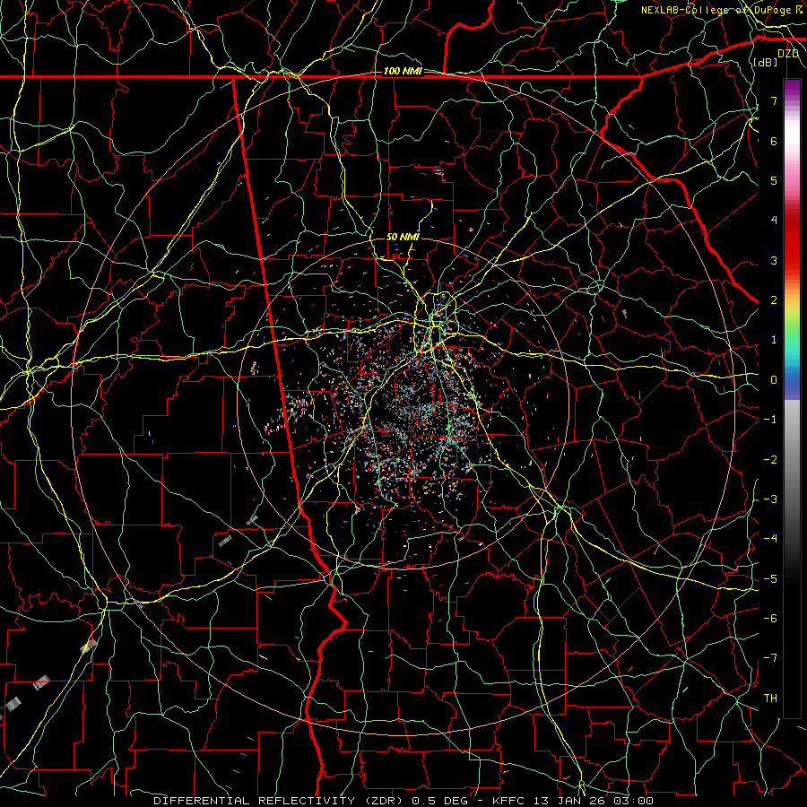Select the -4 value on the color scale

770,539
